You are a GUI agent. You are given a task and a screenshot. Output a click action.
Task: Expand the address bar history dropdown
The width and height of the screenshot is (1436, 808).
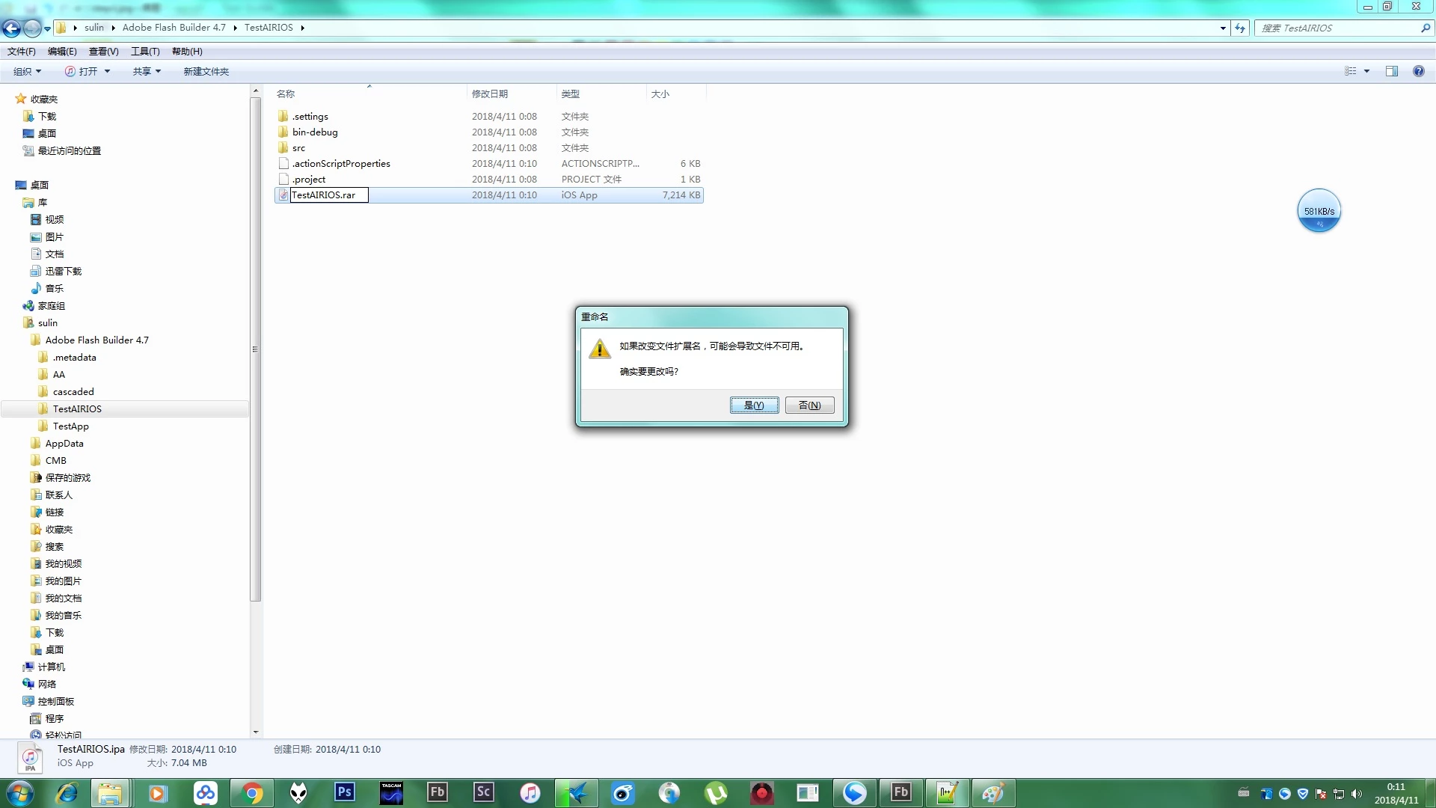pyautogui.click(x=1223, y=28)
